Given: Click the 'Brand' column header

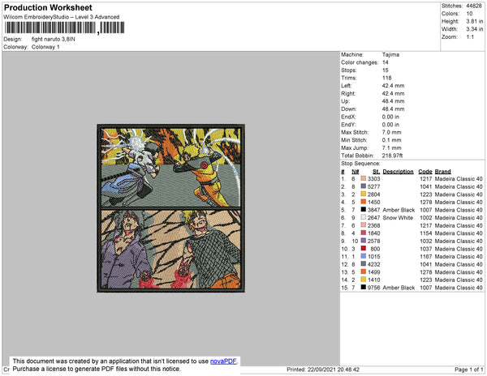Looking at the screenshot, I should point(442,172).
